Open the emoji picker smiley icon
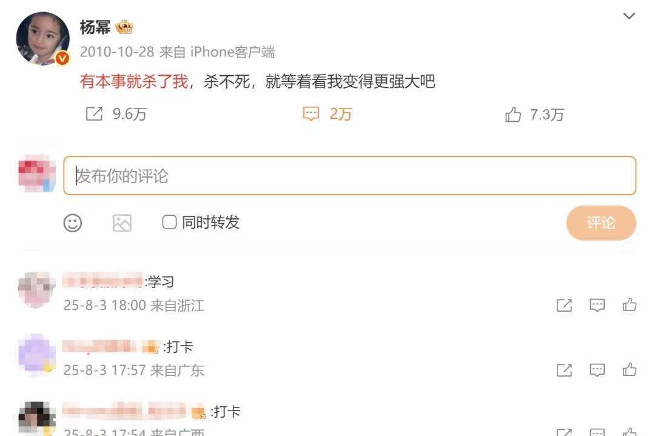The width and height of the screenshot is (655, 436). (x=73, y=223)
